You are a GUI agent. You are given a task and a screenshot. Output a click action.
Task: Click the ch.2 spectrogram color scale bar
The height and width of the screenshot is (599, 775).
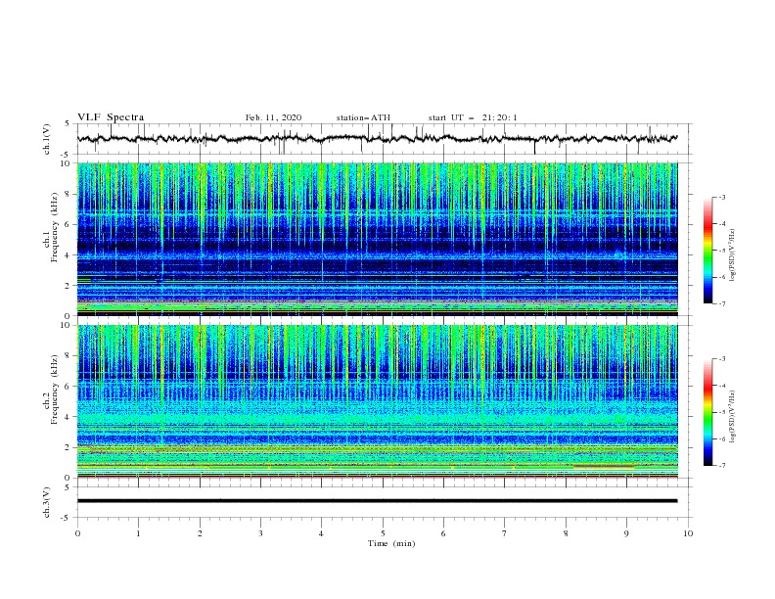click(707, 412)
